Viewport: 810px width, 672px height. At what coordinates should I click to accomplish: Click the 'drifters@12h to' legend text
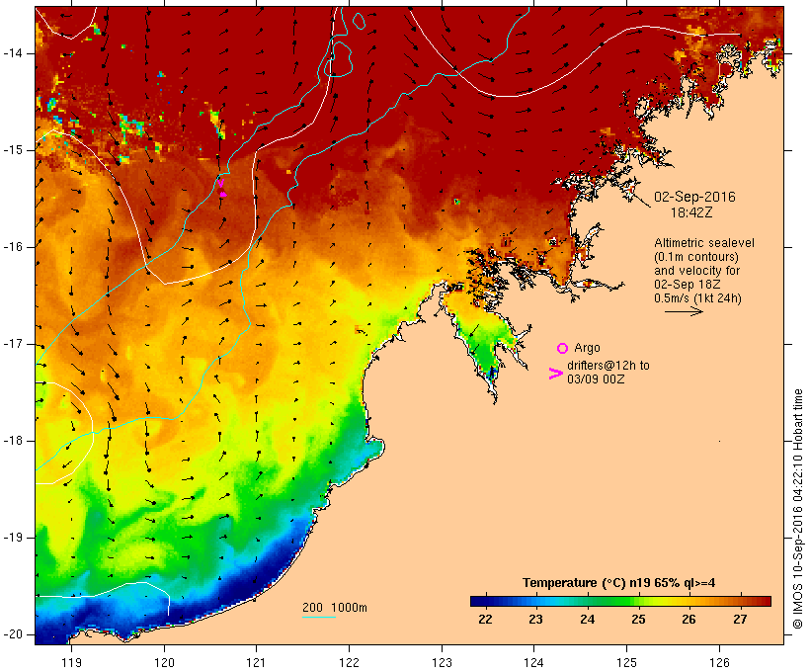[608, 366]
